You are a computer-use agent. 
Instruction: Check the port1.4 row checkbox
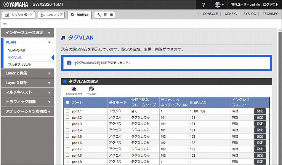(x=67, y=130)
